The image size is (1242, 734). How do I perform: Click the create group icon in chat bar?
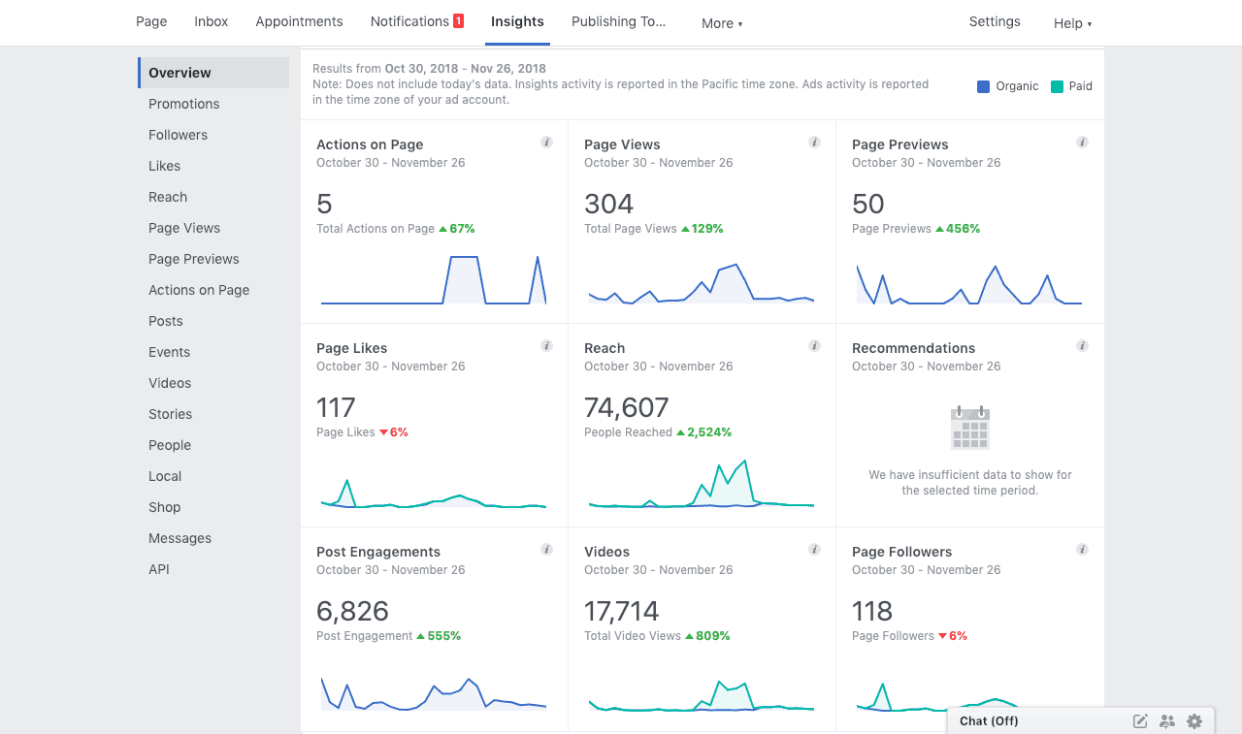pyautogui.click(x=1167, y=721)
